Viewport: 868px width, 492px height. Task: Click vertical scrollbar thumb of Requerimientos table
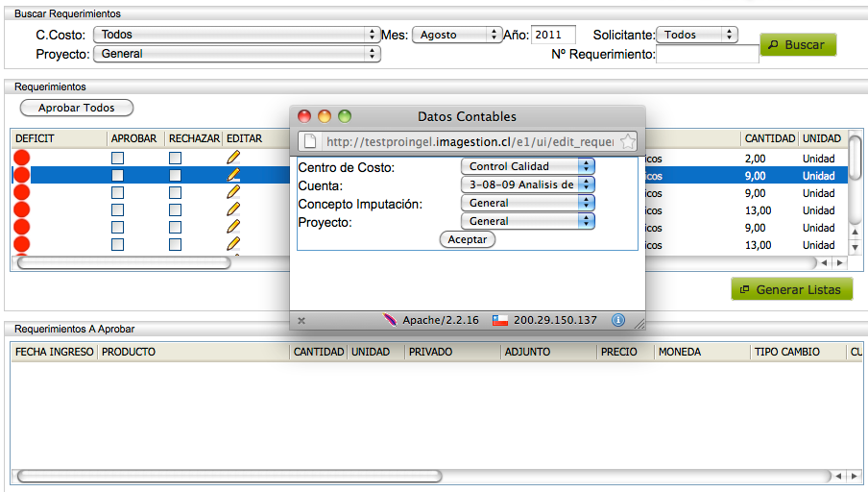pyautogui.click(x=856, y=158)
